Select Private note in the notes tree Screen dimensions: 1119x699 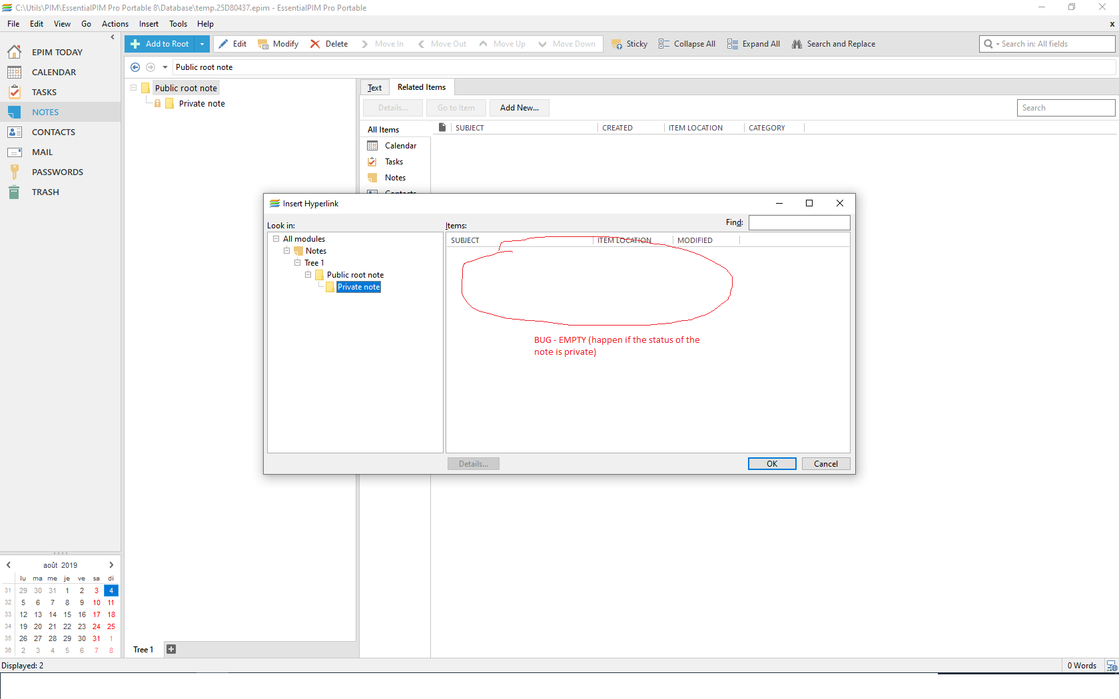tap(202, 103)
